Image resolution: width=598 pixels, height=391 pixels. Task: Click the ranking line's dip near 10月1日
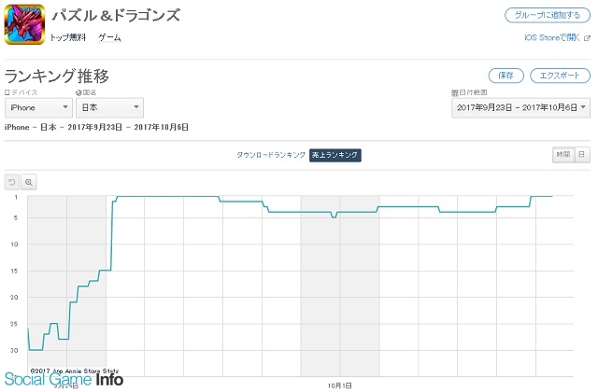334,216
